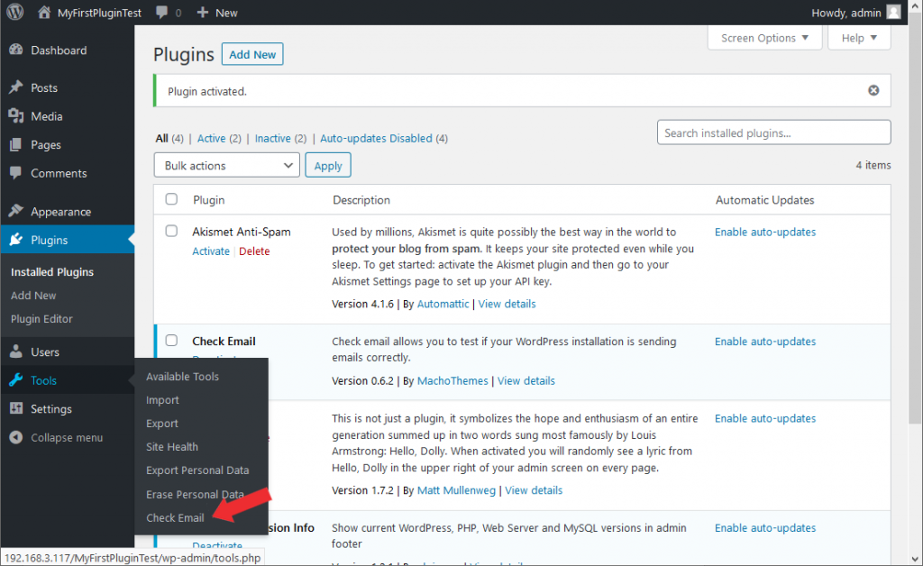Tick the Akismet Anti-Spam checkbox
923x566 pixels.
(x=171, y=232)
